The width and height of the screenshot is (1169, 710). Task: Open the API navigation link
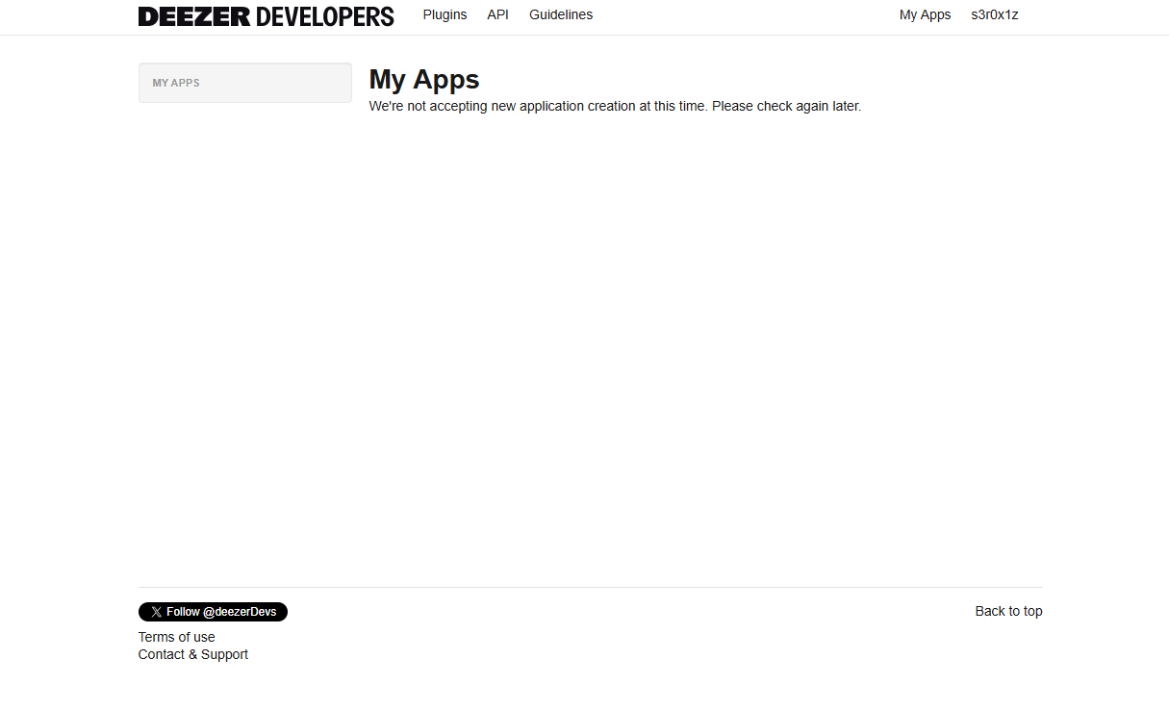click(x=497, y=14)
